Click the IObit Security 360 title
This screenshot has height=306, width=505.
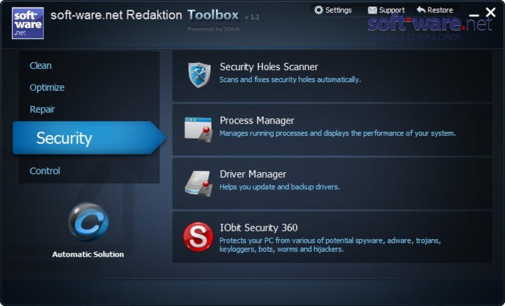point(259,228)
